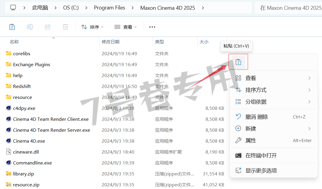
Task: Open the 排序方式 submenu in the context menu
Action: [274, 90]
